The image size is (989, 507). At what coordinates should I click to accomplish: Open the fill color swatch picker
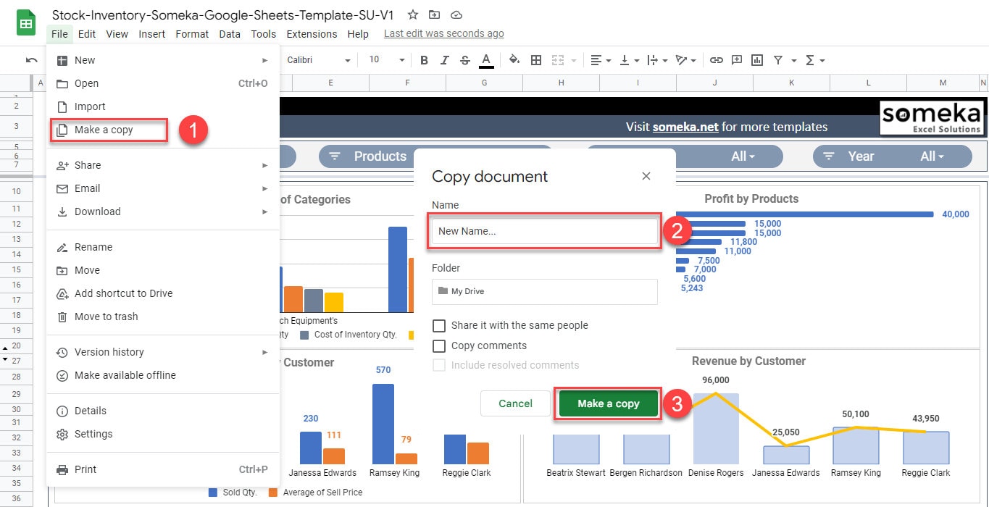click(514, 60)
